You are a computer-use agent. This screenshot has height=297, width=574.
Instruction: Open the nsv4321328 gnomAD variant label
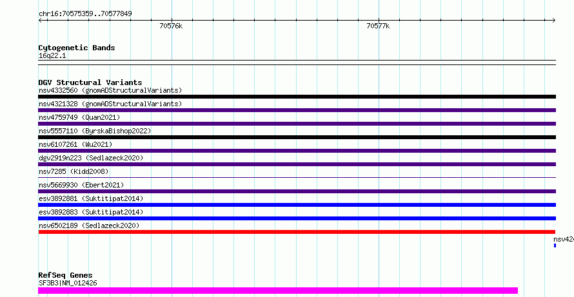coord(110,104)
